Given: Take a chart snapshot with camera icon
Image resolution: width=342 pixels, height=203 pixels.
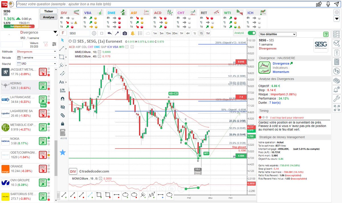Looking at the screenshot, I should 125,33.
